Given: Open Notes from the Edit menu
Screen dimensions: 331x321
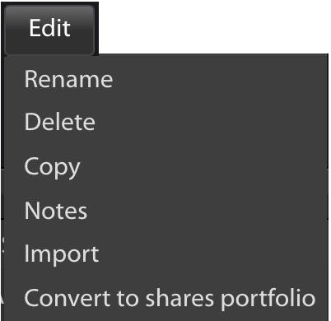Looking at the screenshot, I should (166, 211).
